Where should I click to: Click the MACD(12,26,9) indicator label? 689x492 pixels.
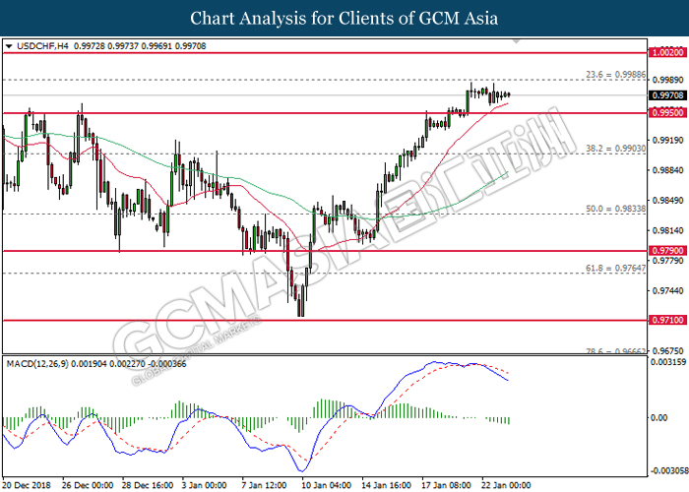(x=37, y=364)
